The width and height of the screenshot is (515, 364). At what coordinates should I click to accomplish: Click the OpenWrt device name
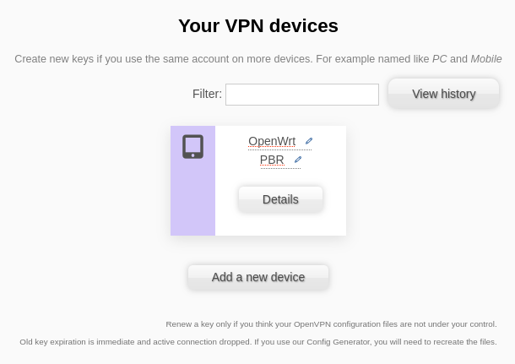pyautogui.click(x=272, y=141)
